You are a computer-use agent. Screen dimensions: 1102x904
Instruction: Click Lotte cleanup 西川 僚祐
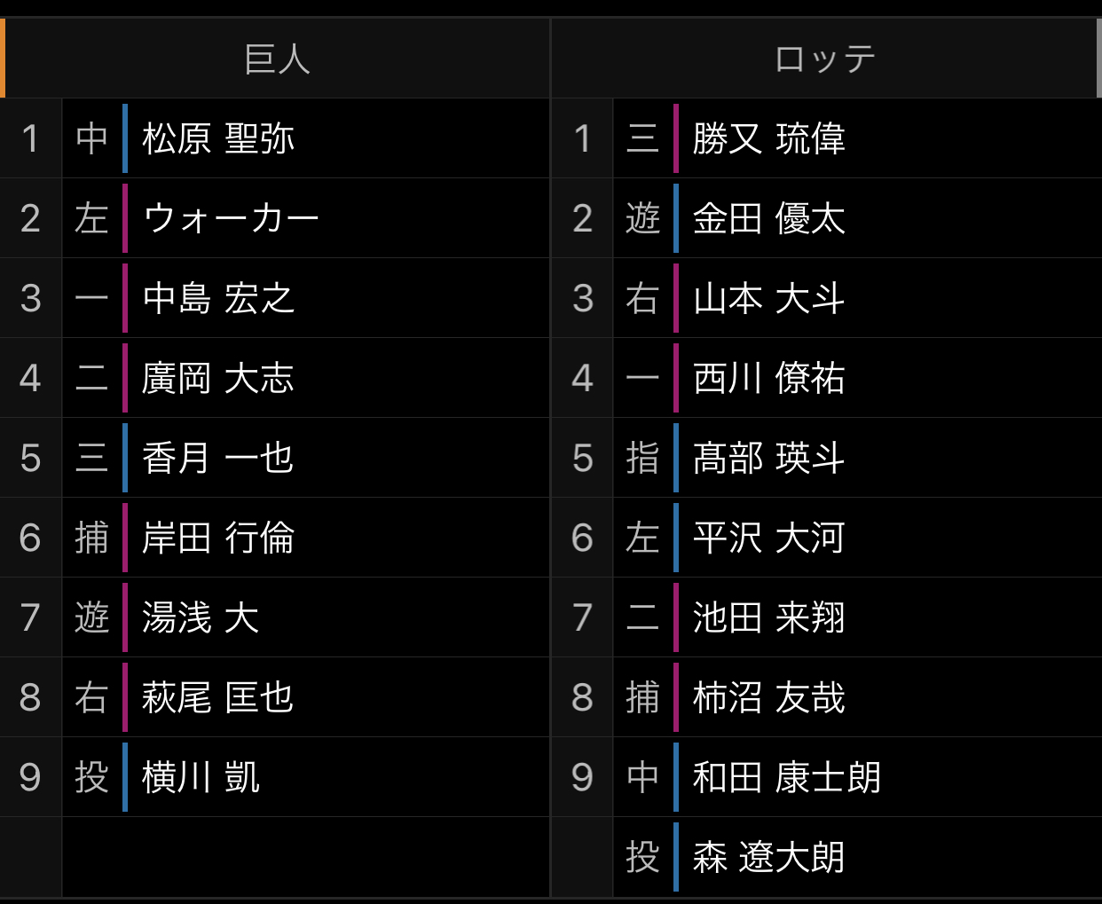coord(769,378)
